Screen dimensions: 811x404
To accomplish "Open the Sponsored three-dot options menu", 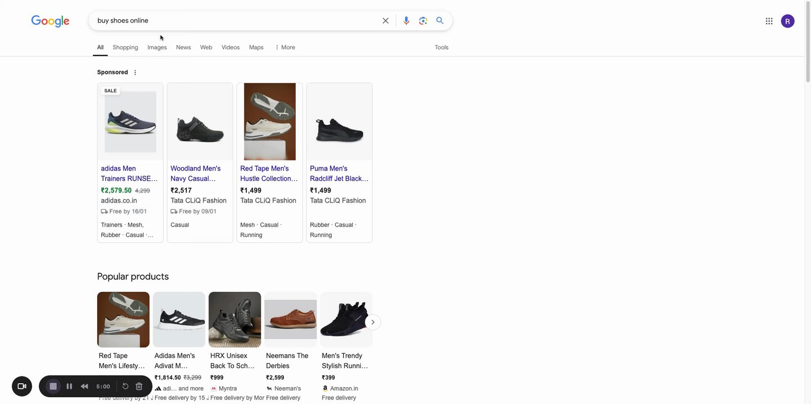I will pyautogui.click(x=135, y=72).
